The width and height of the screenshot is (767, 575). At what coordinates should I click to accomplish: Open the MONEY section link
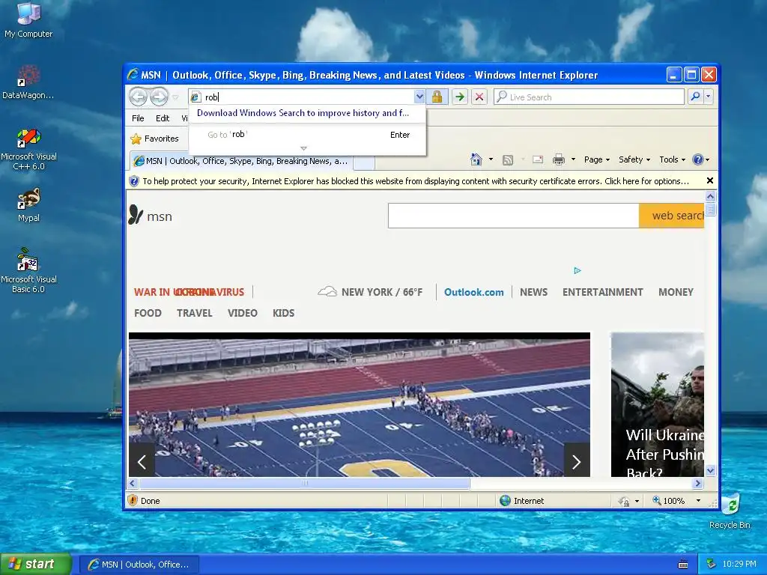676,292
